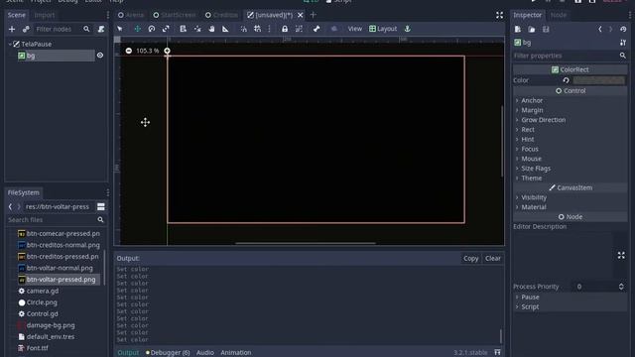Load a resource via Inspector folder icon
635x357 pixels.
tap(532, 29)
